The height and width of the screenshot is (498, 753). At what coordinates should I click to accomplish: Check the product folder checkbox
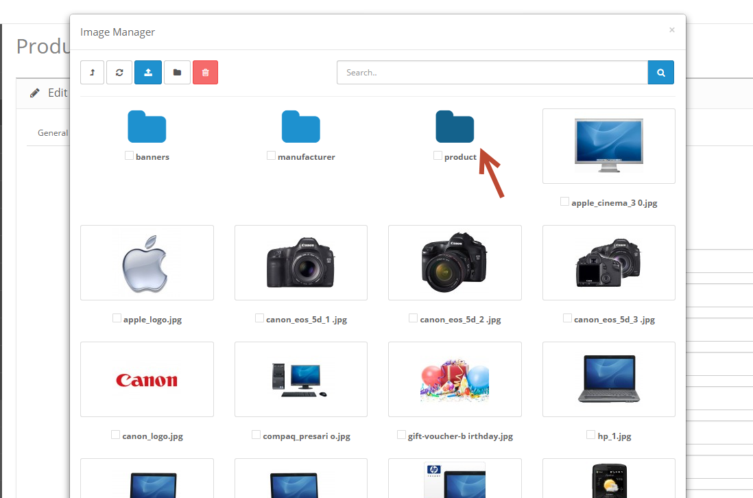[x=438, y=155]
